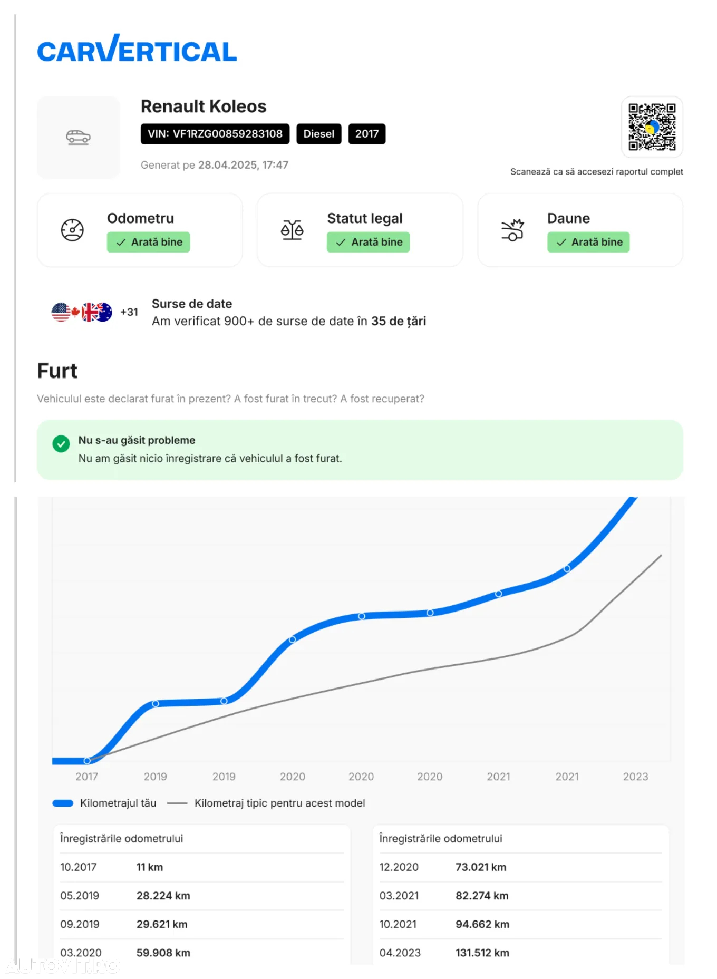The width and height of the screenshot is (717, 979).
Task: Click Daune 'Arată bine' status badge
Action: coord(588,242)
